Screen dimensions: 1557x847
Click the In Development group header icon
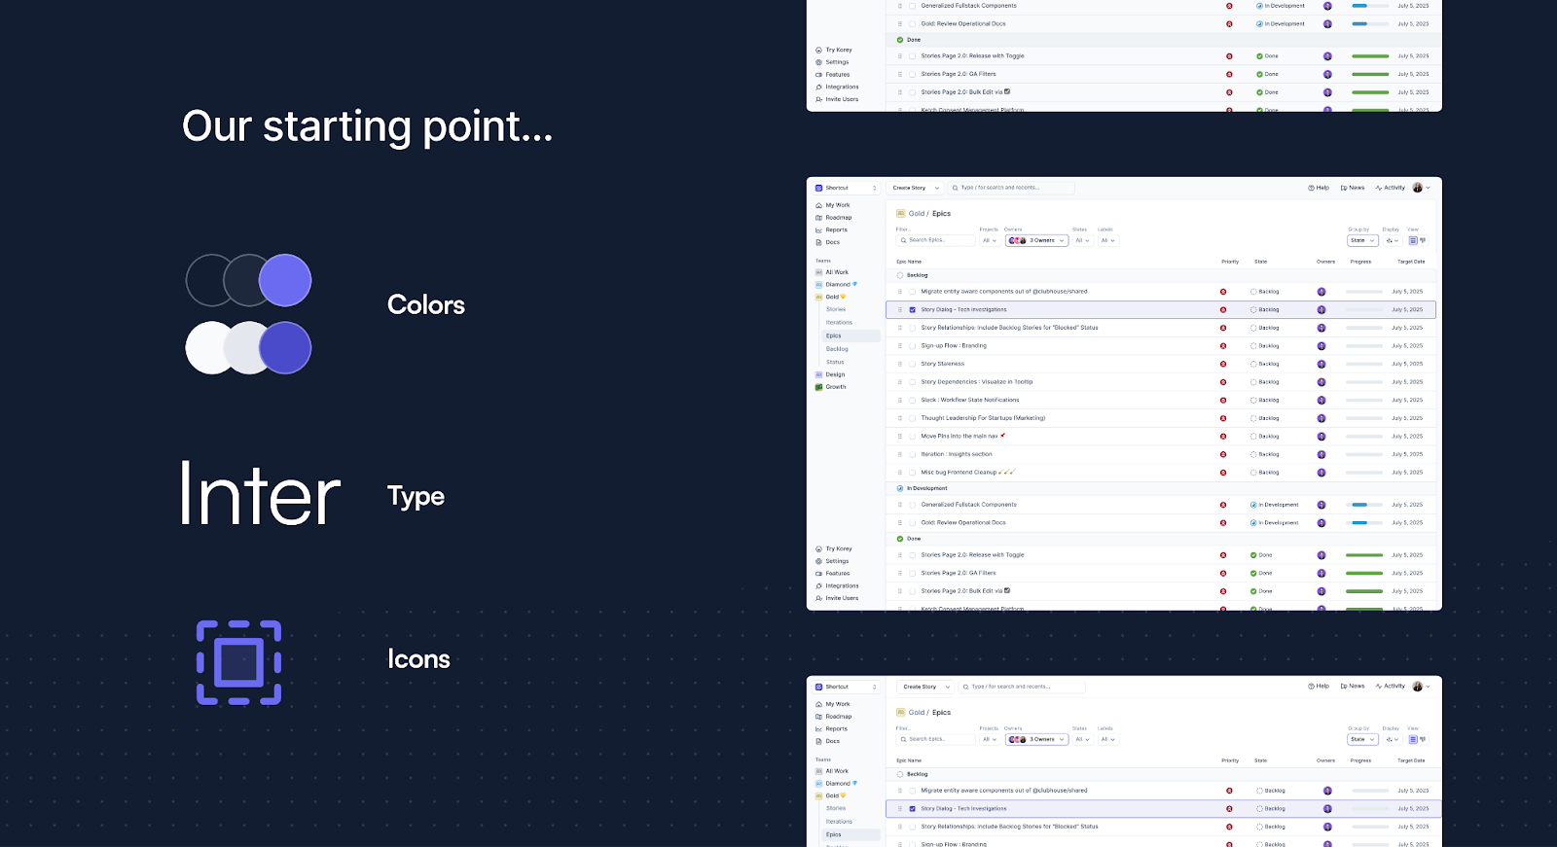(900, 488)
